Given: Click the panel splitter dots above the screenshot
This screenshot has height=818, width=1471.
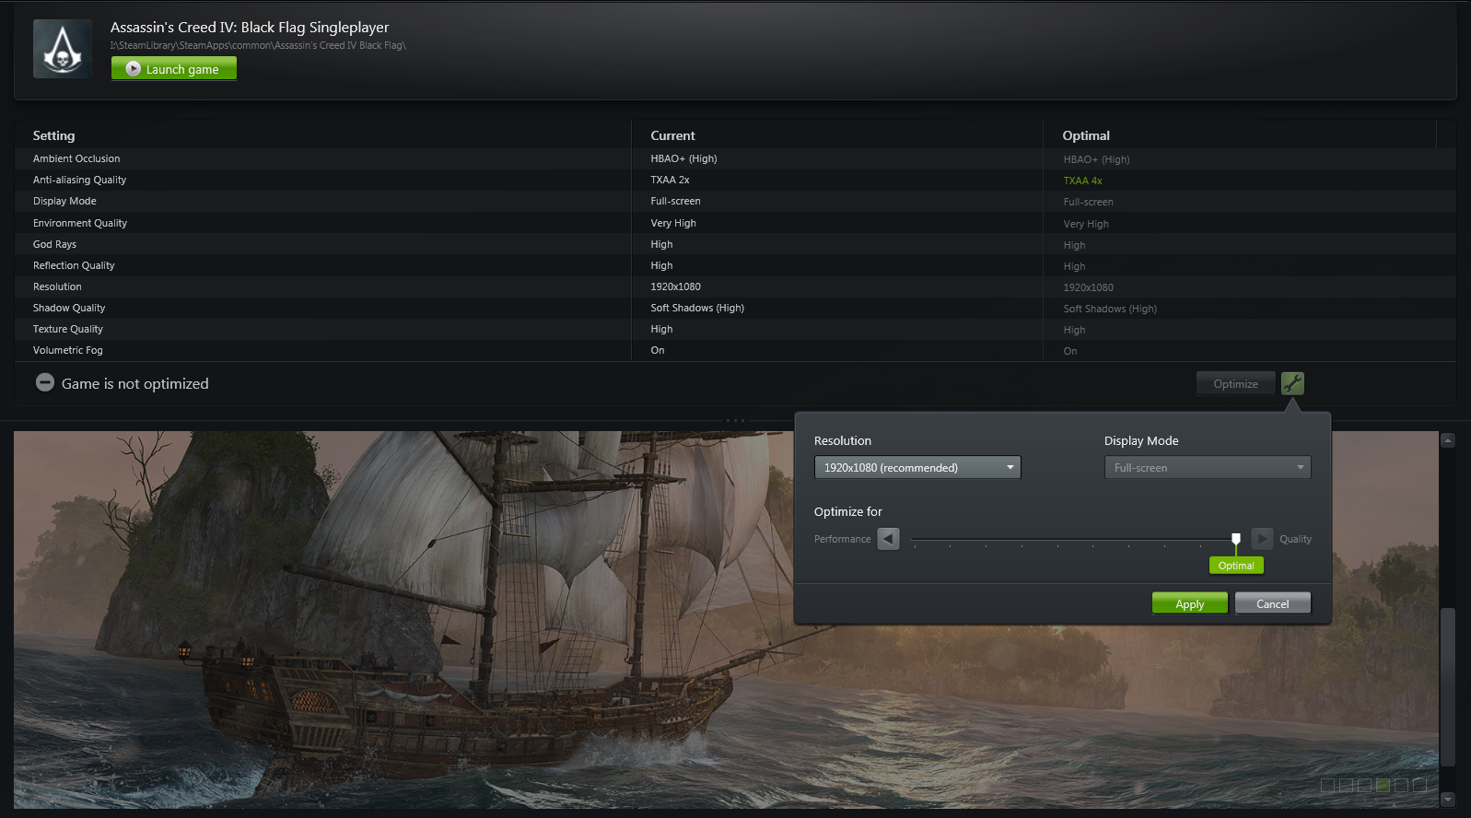Looking at the screenshot, I should point(735,420).
